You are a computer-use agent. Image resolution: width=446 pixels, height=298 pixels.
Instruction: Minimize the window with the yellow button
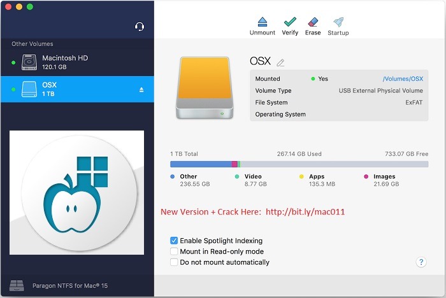tap(19, 6)
